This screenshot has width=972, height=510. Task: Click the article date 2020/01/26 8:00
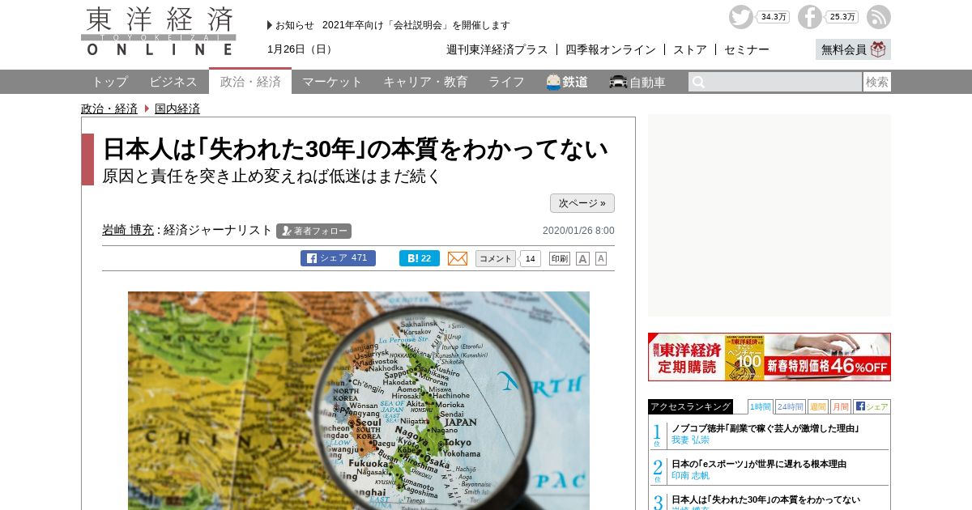point(578,231)
